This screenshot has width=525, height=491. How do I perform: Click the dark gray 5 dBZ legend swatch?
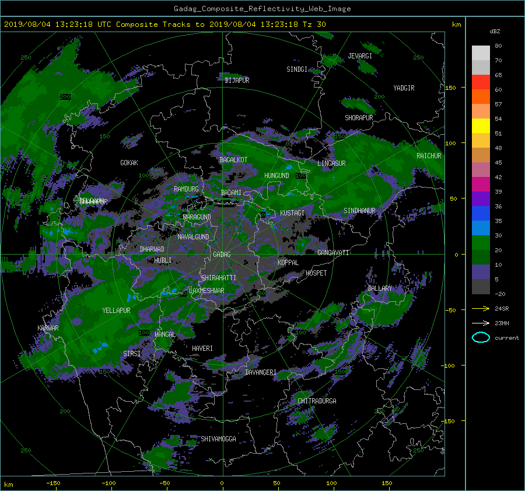tap(481, 287)
